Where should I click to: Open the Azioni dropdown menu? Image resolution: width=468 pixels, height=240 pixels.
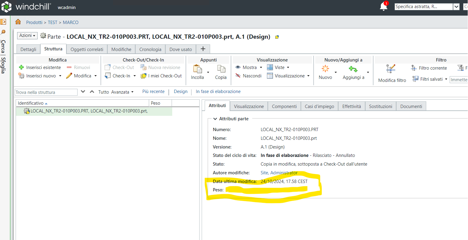point(27,36)
